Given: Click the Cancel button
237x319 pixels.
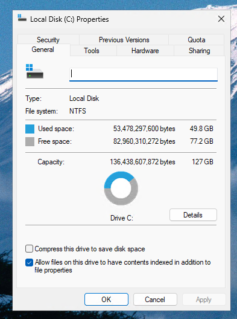Looking at the screenshot, I should tap(155, 300).
